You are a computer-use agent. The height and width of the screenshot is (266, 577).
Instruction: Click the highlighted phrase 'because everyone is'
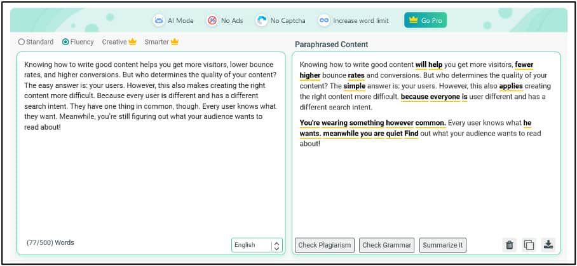[x=434, y=97]
